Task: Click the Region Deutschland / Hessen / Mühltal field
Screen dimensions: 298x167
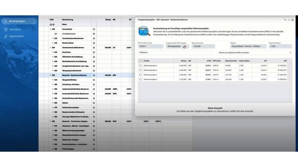Action: [248, 46]
